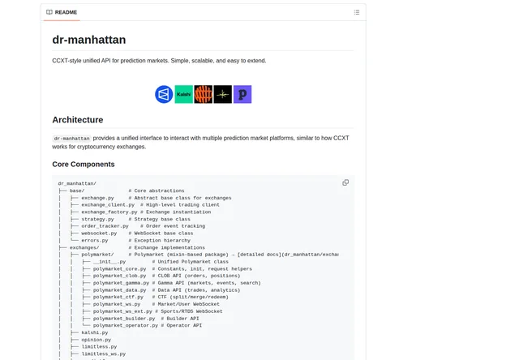Click the README book icon
This screenshot has height=360, width=519.
coord(49,12)
